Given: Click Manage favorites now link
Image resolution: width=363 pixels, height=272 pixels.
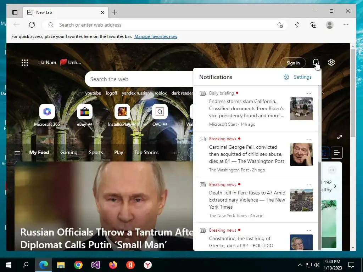Looking at the screenshot, I should (156, 36).
